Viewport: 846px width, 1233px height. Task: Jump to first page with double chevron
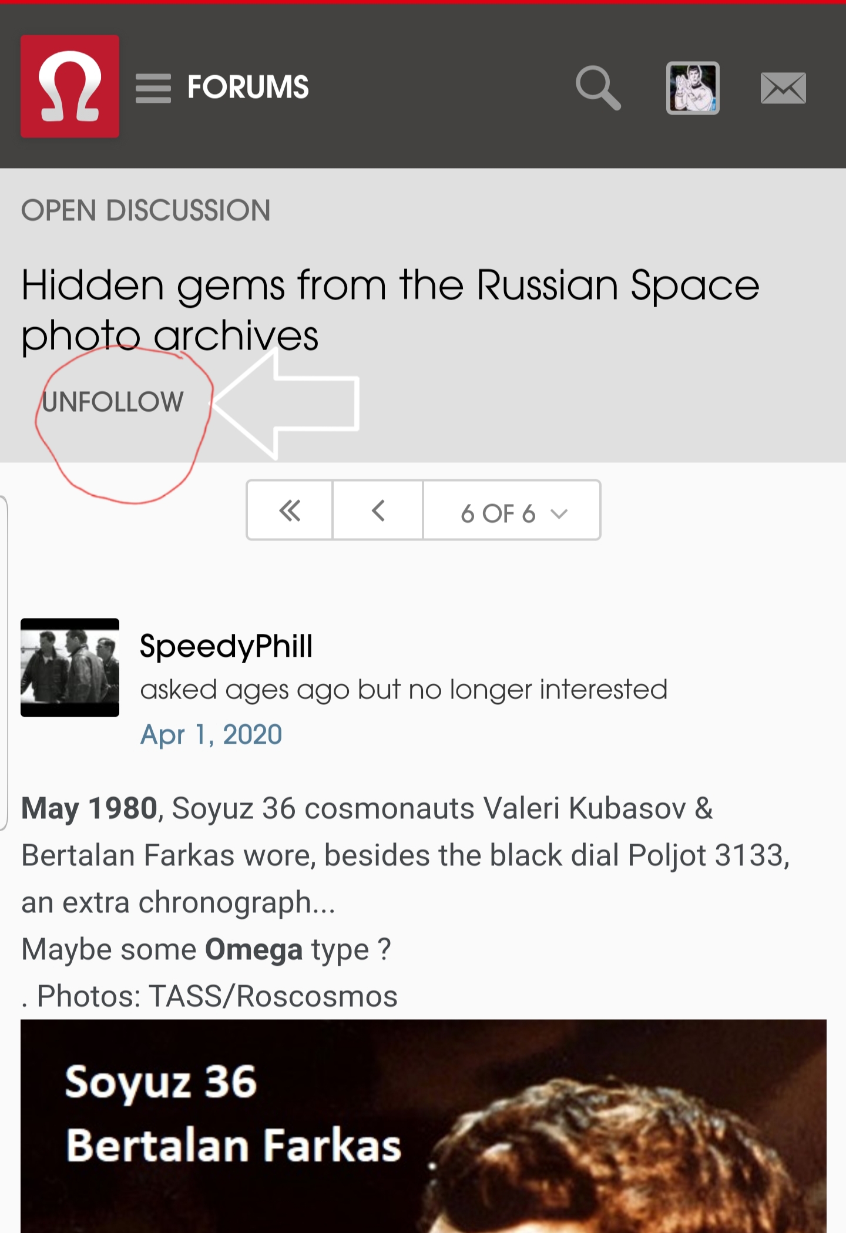290,510
